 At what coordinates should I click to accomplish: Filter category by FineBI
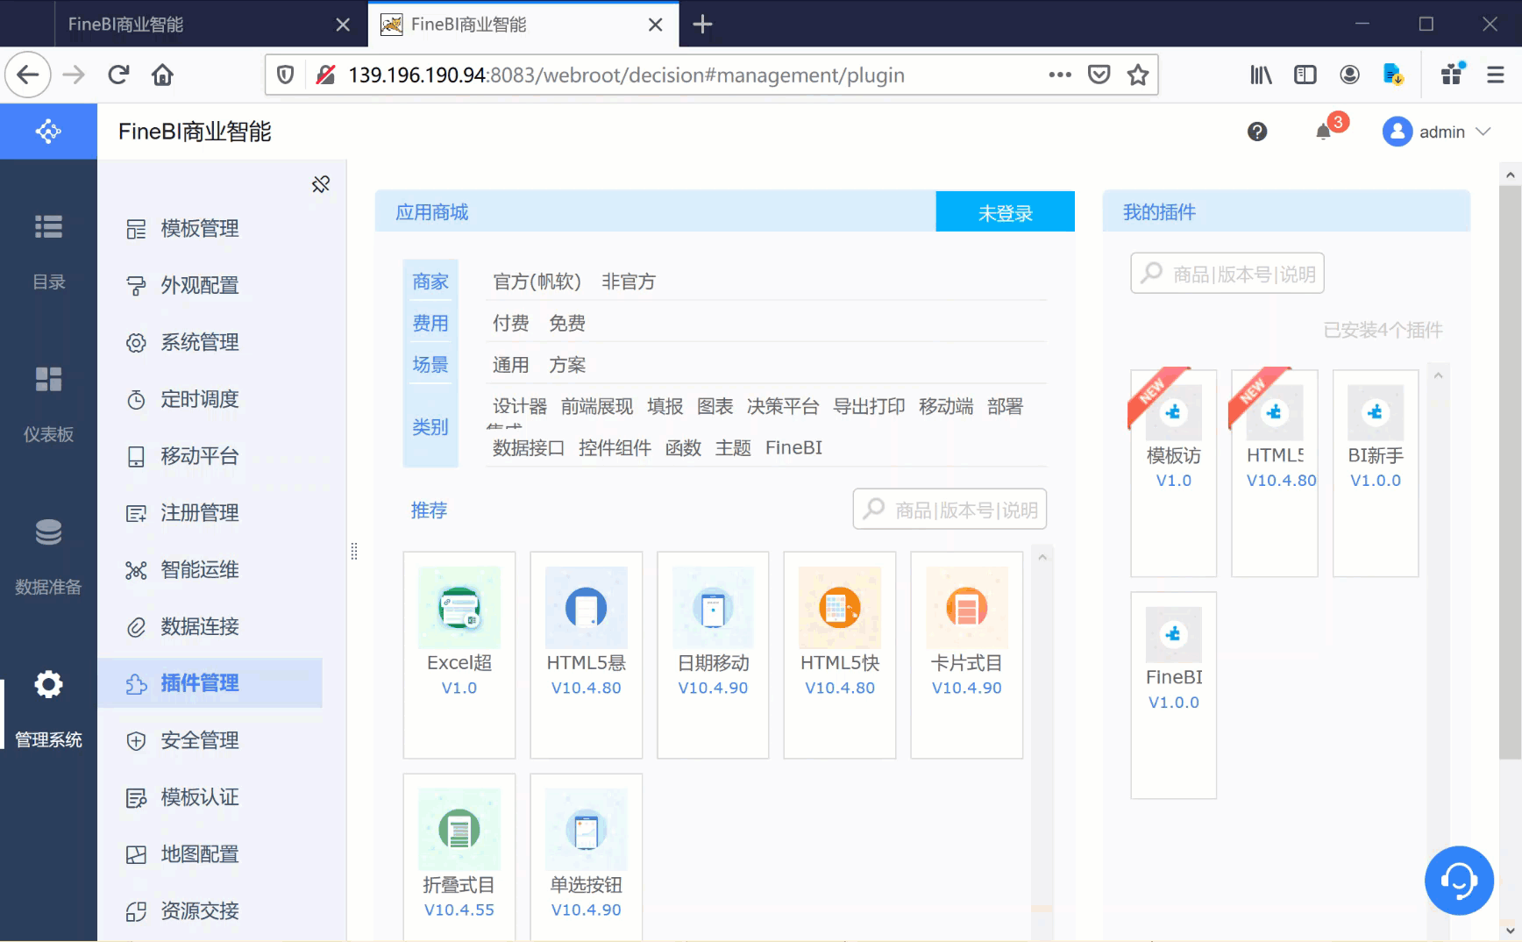tap(794, 447)
